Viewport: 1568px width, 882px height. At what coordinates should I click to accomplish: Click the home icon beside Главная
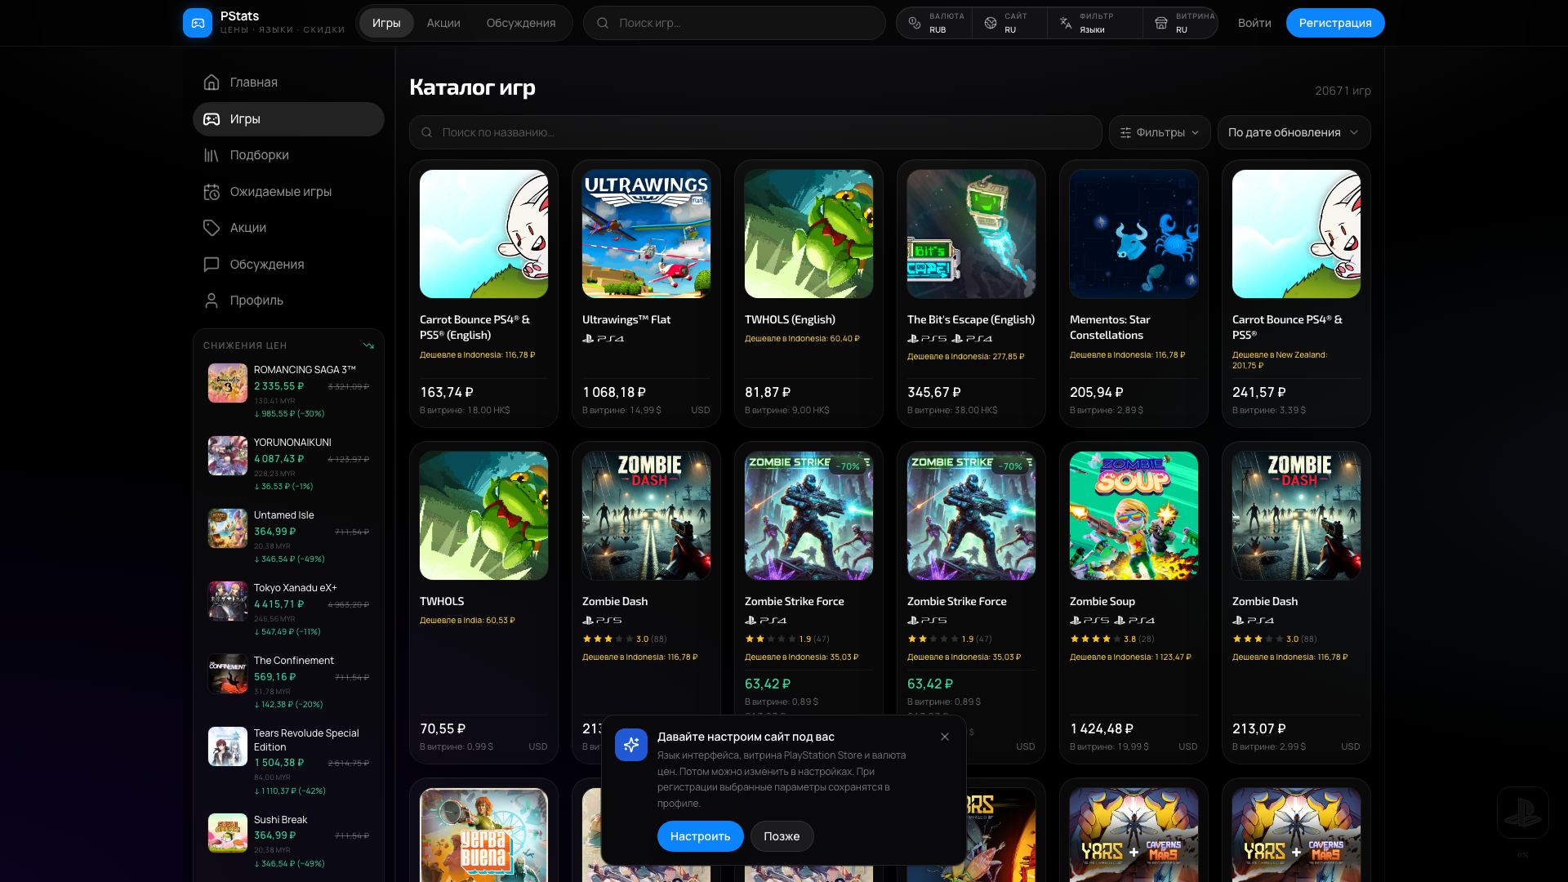[212, 82]
